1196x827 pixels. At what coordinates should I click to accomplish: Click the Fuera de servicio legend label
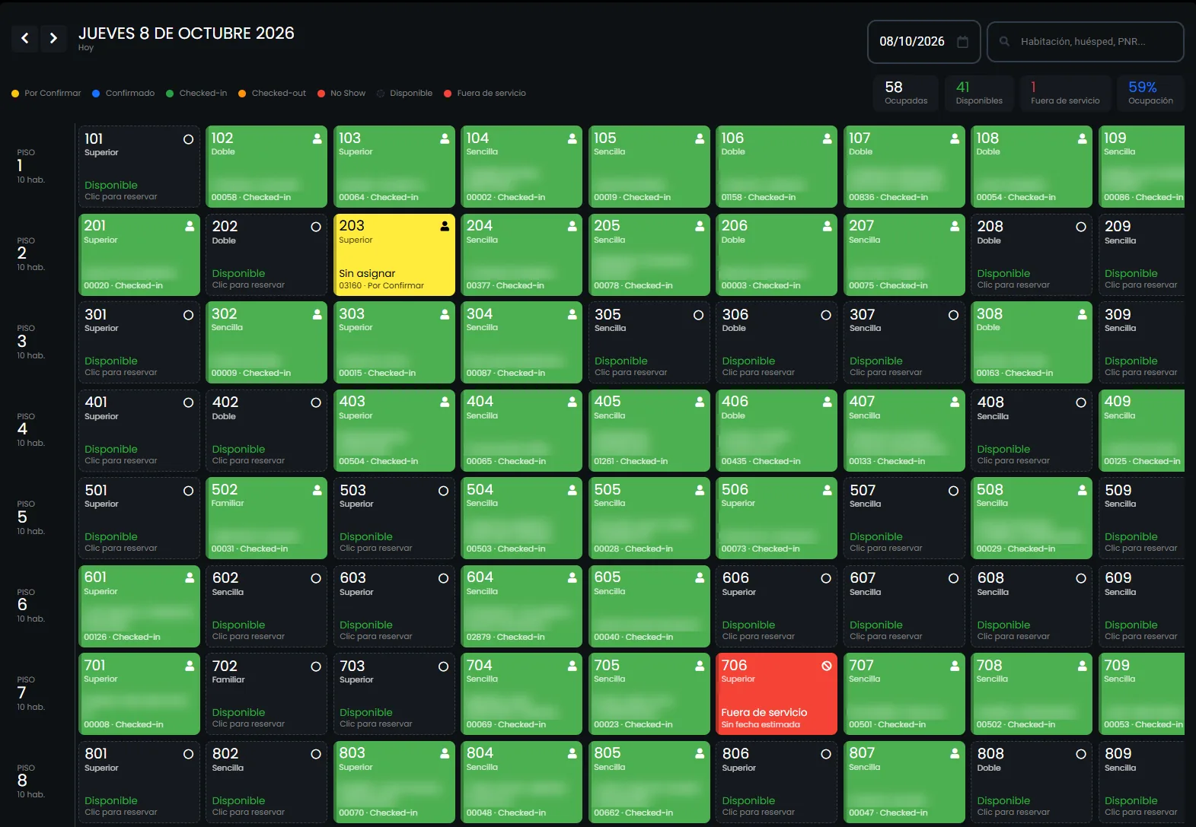click(x=492, y=94)
